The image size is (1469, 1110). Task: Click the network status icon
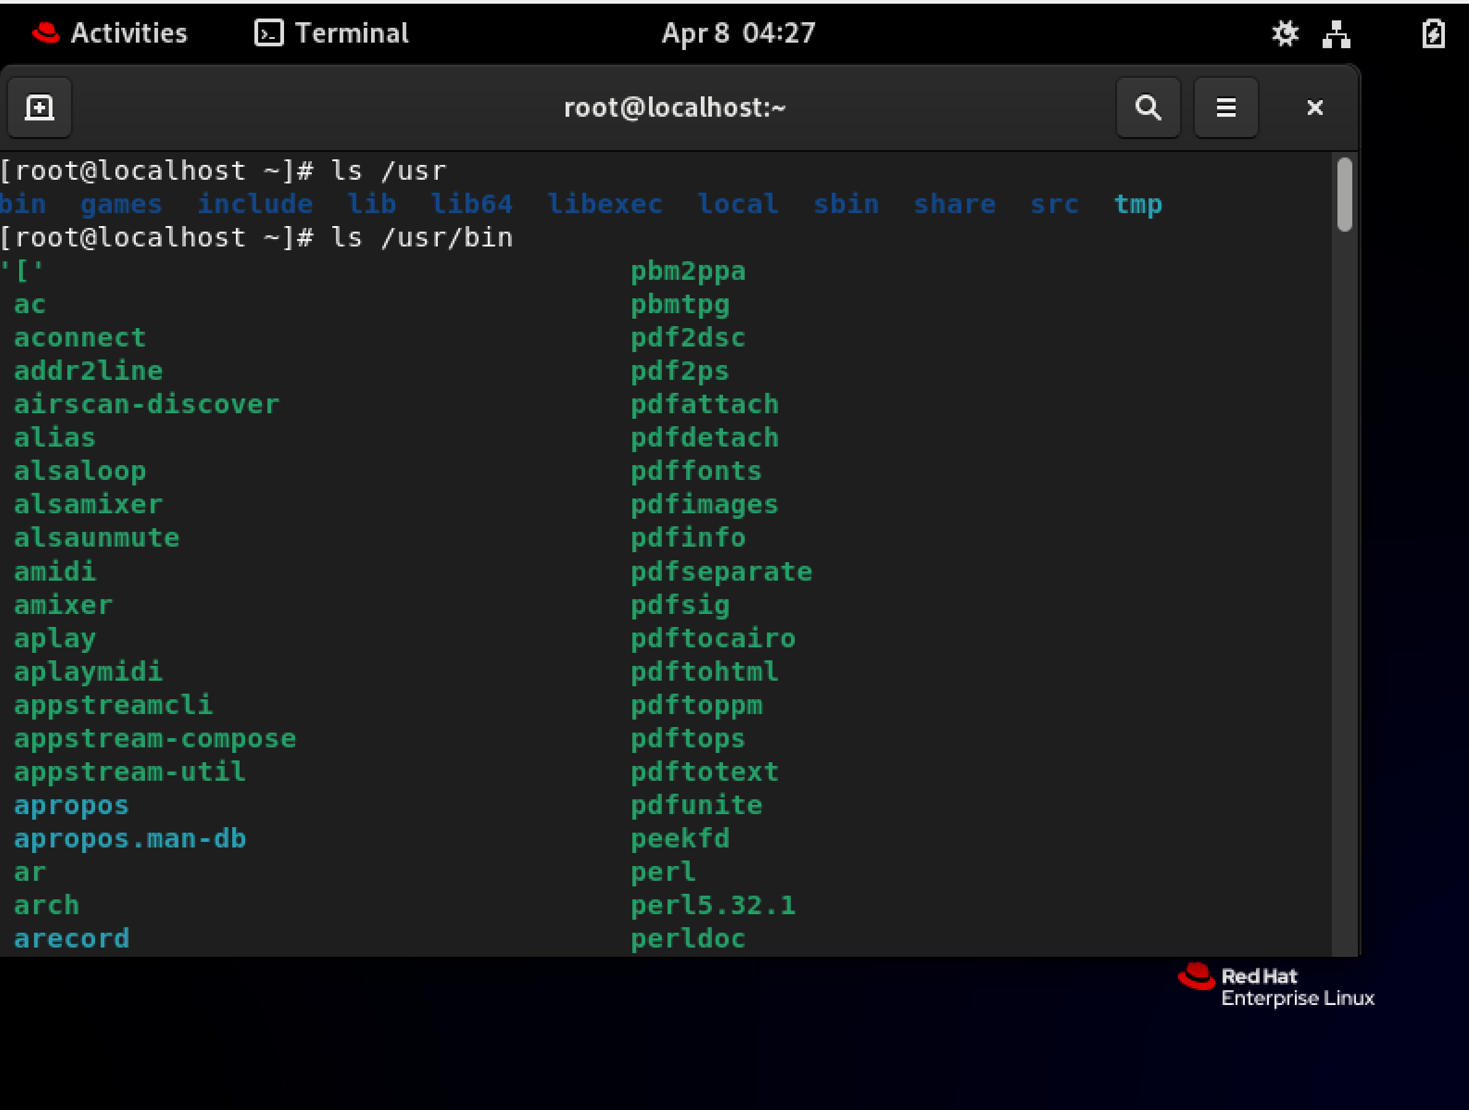tap(1336, 33)
